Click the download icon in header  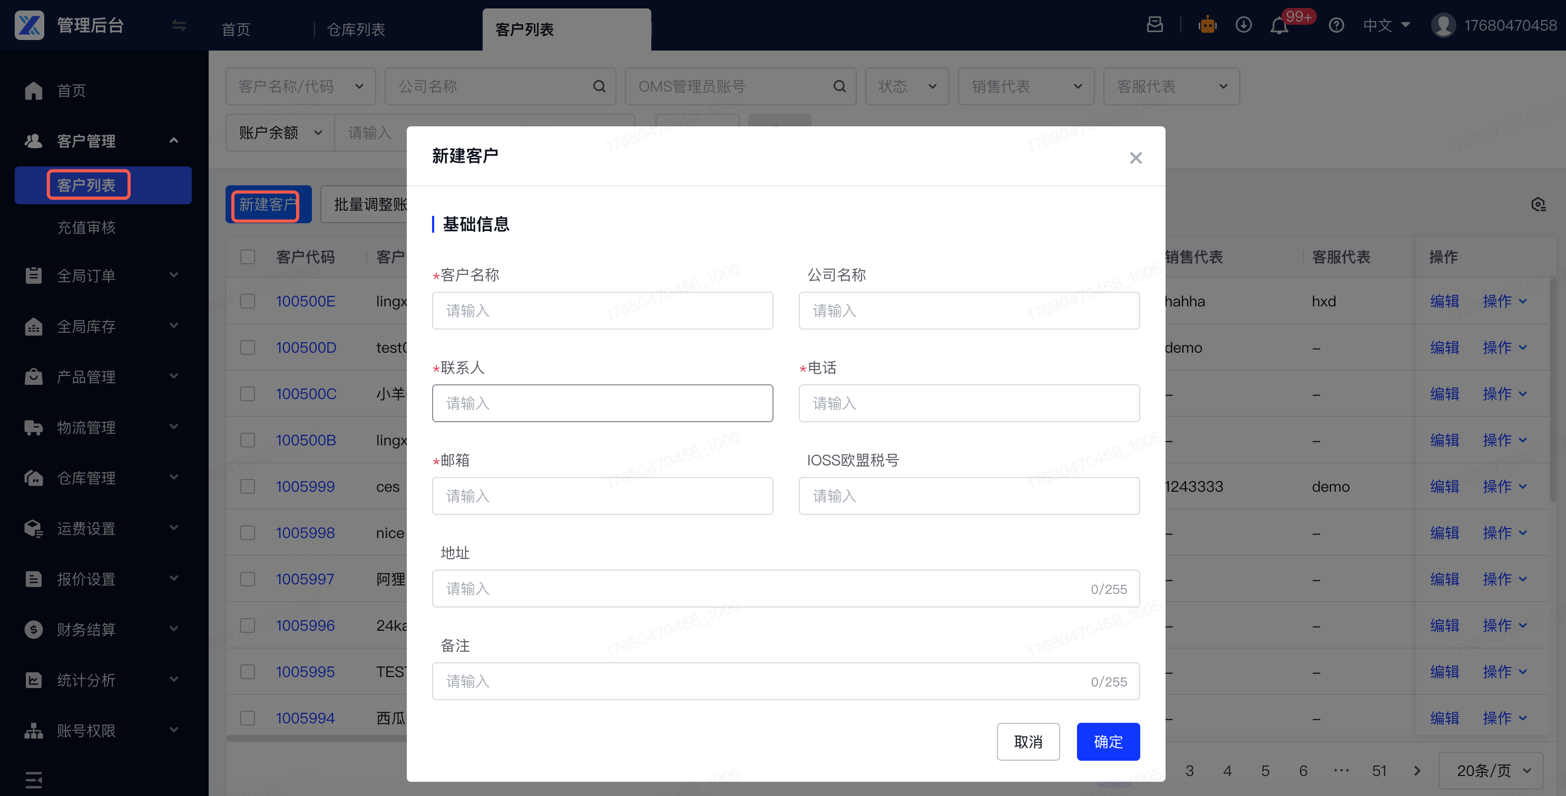[1243, 25]
